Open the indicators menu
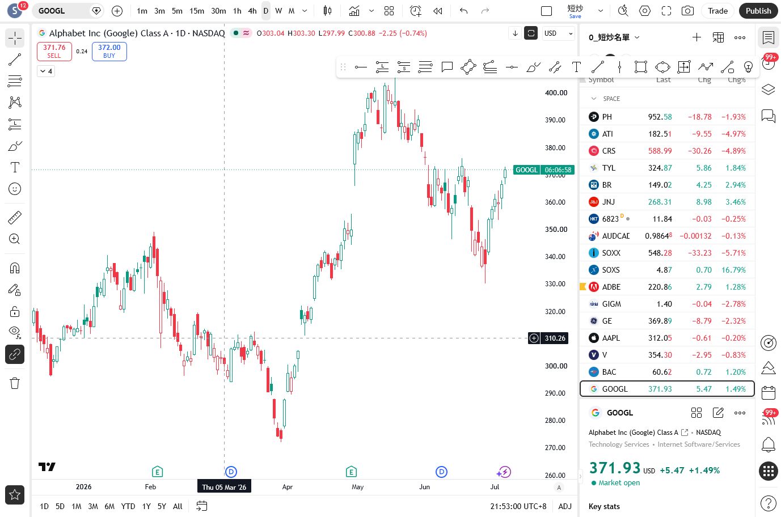The width and height of the screenshot is (781, 517). pos(354,11)
